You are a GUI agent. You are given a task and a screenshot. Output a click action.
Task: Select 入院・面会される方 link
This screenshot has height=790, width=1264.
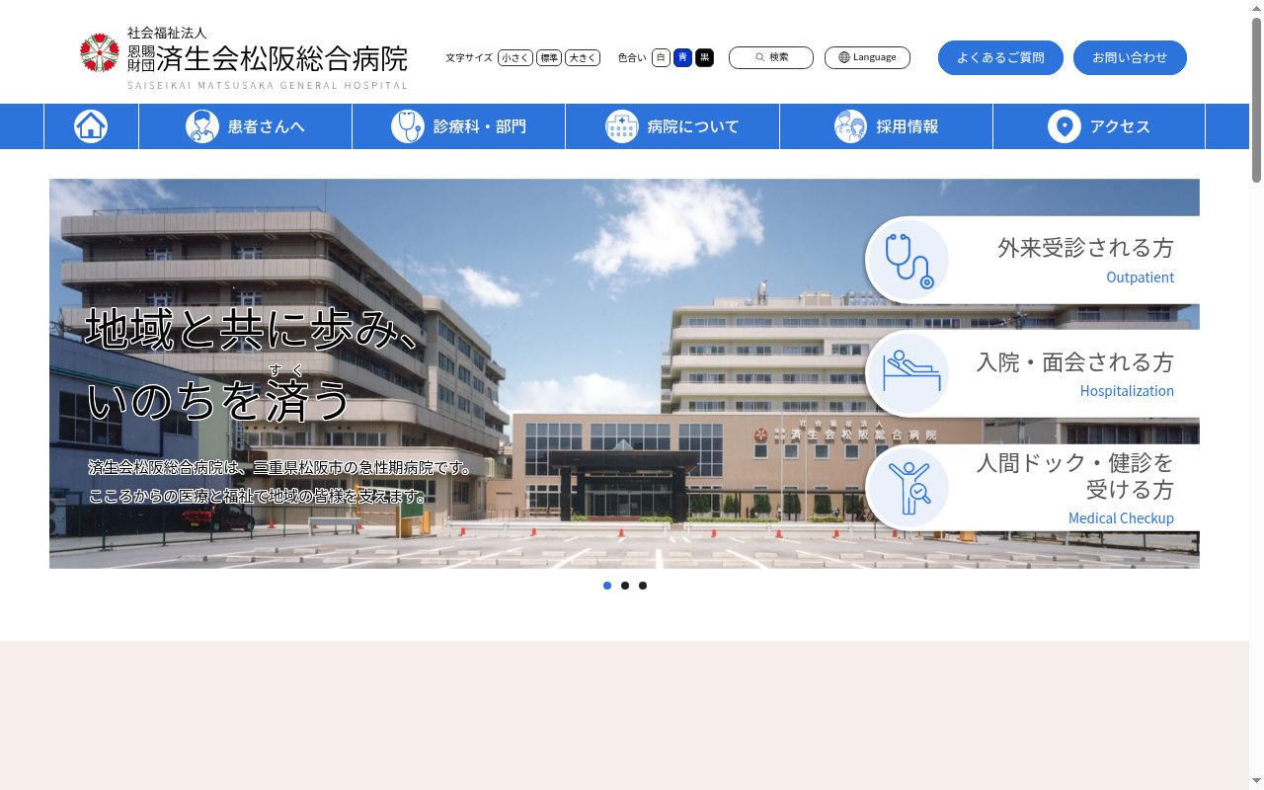coord(1033,374)
